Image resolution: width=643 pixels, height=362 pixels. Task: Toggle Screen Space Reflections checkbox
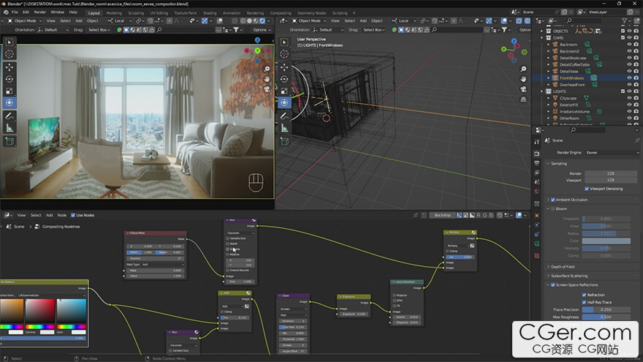pyautogui.click(x=553, y=284)
